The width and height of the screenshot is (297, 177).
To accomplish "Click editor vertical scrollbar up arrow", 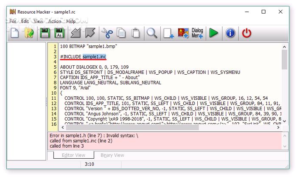I will (x=284, y=47).
